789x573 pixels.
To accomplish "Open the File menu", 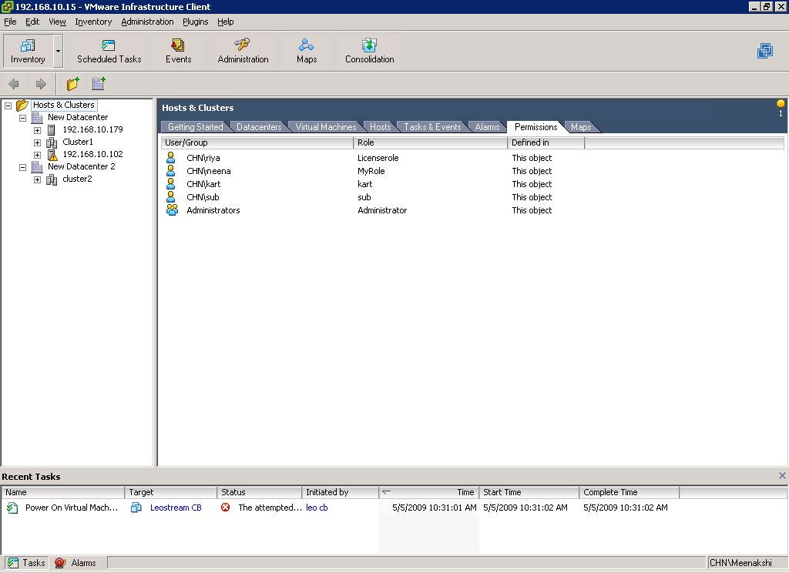I will point(10,22).
